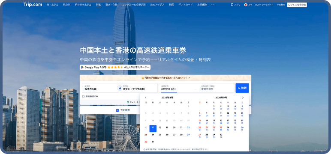
Task: Swap departure and destination stations
Action: [x=120, y=88]
